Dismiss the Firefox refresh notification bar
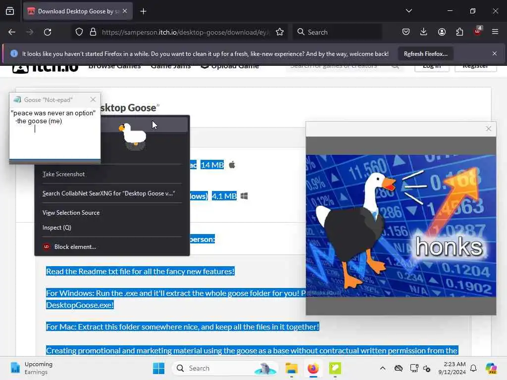The width and height of the screenshot is (507, 380). pos(495,53)
